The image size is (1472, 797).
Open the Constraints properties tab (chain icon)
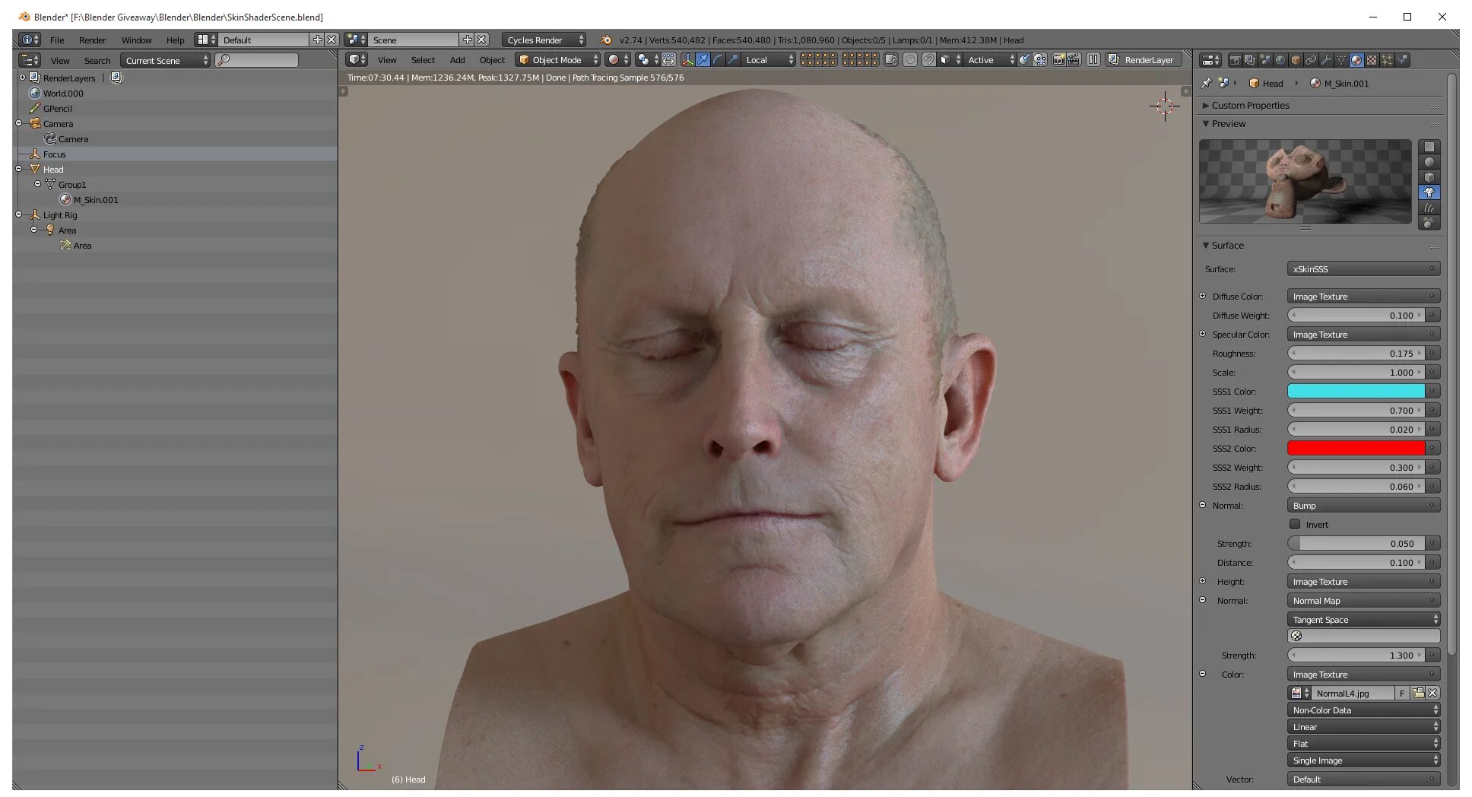(x=1311, y=60)
